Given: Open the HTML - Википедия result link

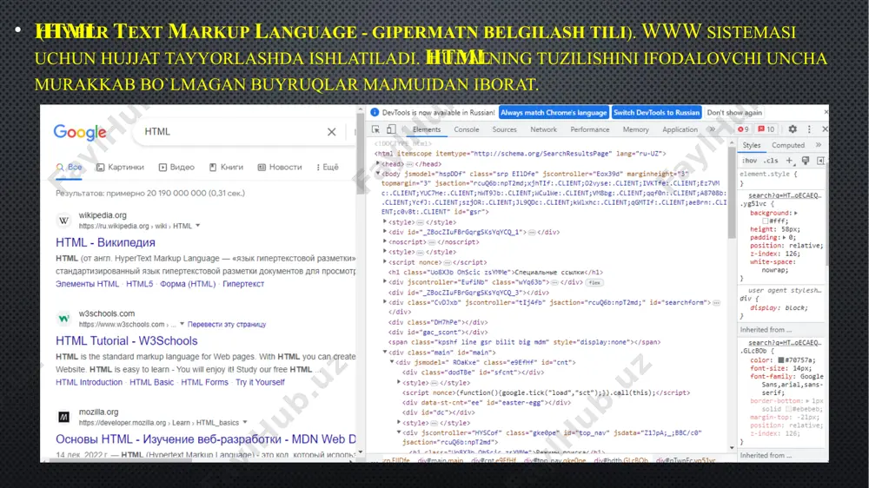Looking at the screenshot, I should pos(105,242).
